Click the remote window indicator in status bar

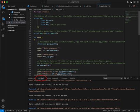pyautogui.click(x=2, y=111)
